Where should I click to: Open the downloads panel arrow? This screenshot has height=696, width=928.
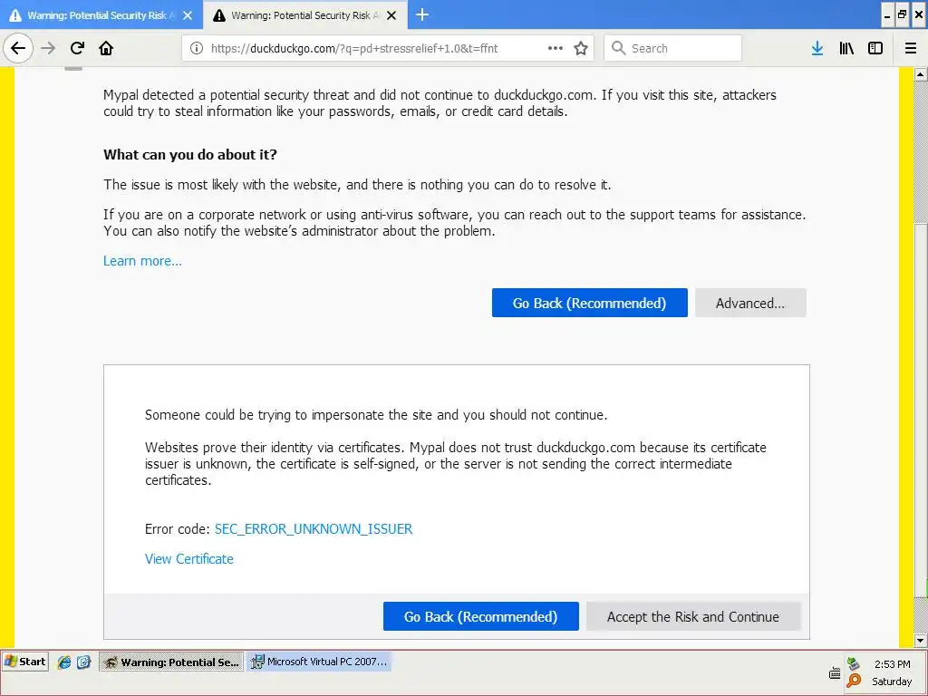(817, 48)
